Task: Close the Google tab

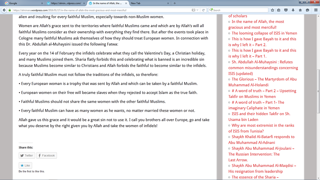Action: [42, 3]
